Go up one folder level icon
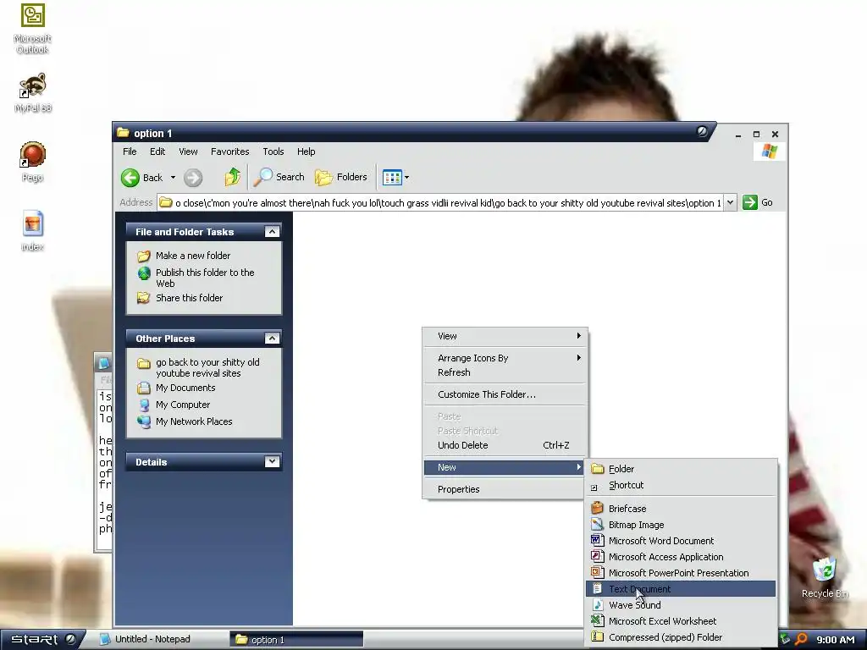 (x=232, y=178)
